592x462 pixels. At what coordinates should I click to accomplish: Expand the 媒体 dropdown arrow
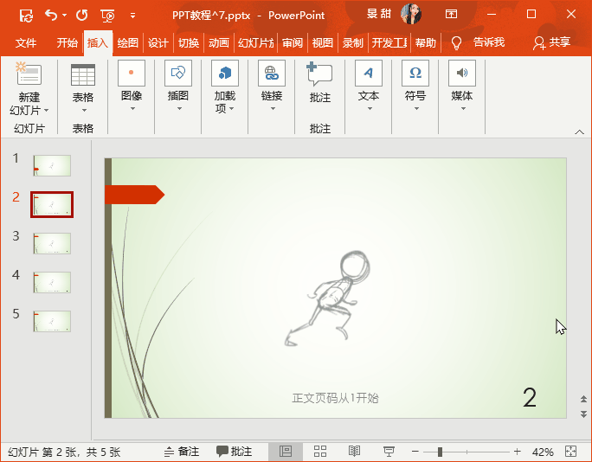(x=463, y=109)
